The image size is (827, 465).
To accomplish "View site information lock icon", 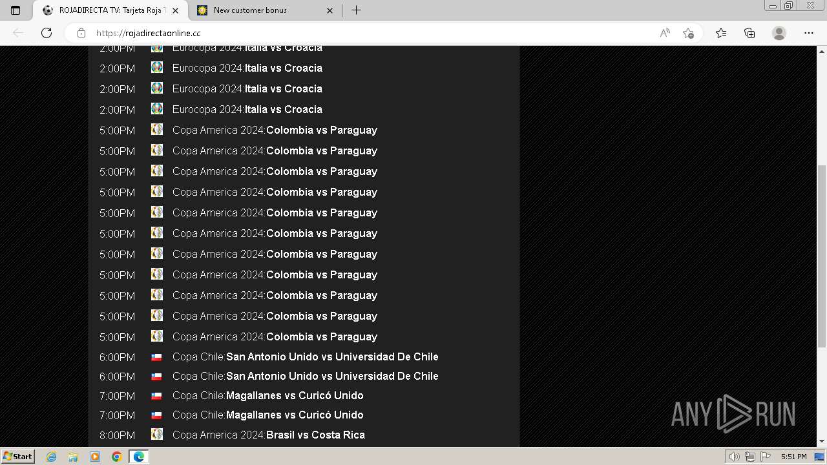I will [81, 33].
